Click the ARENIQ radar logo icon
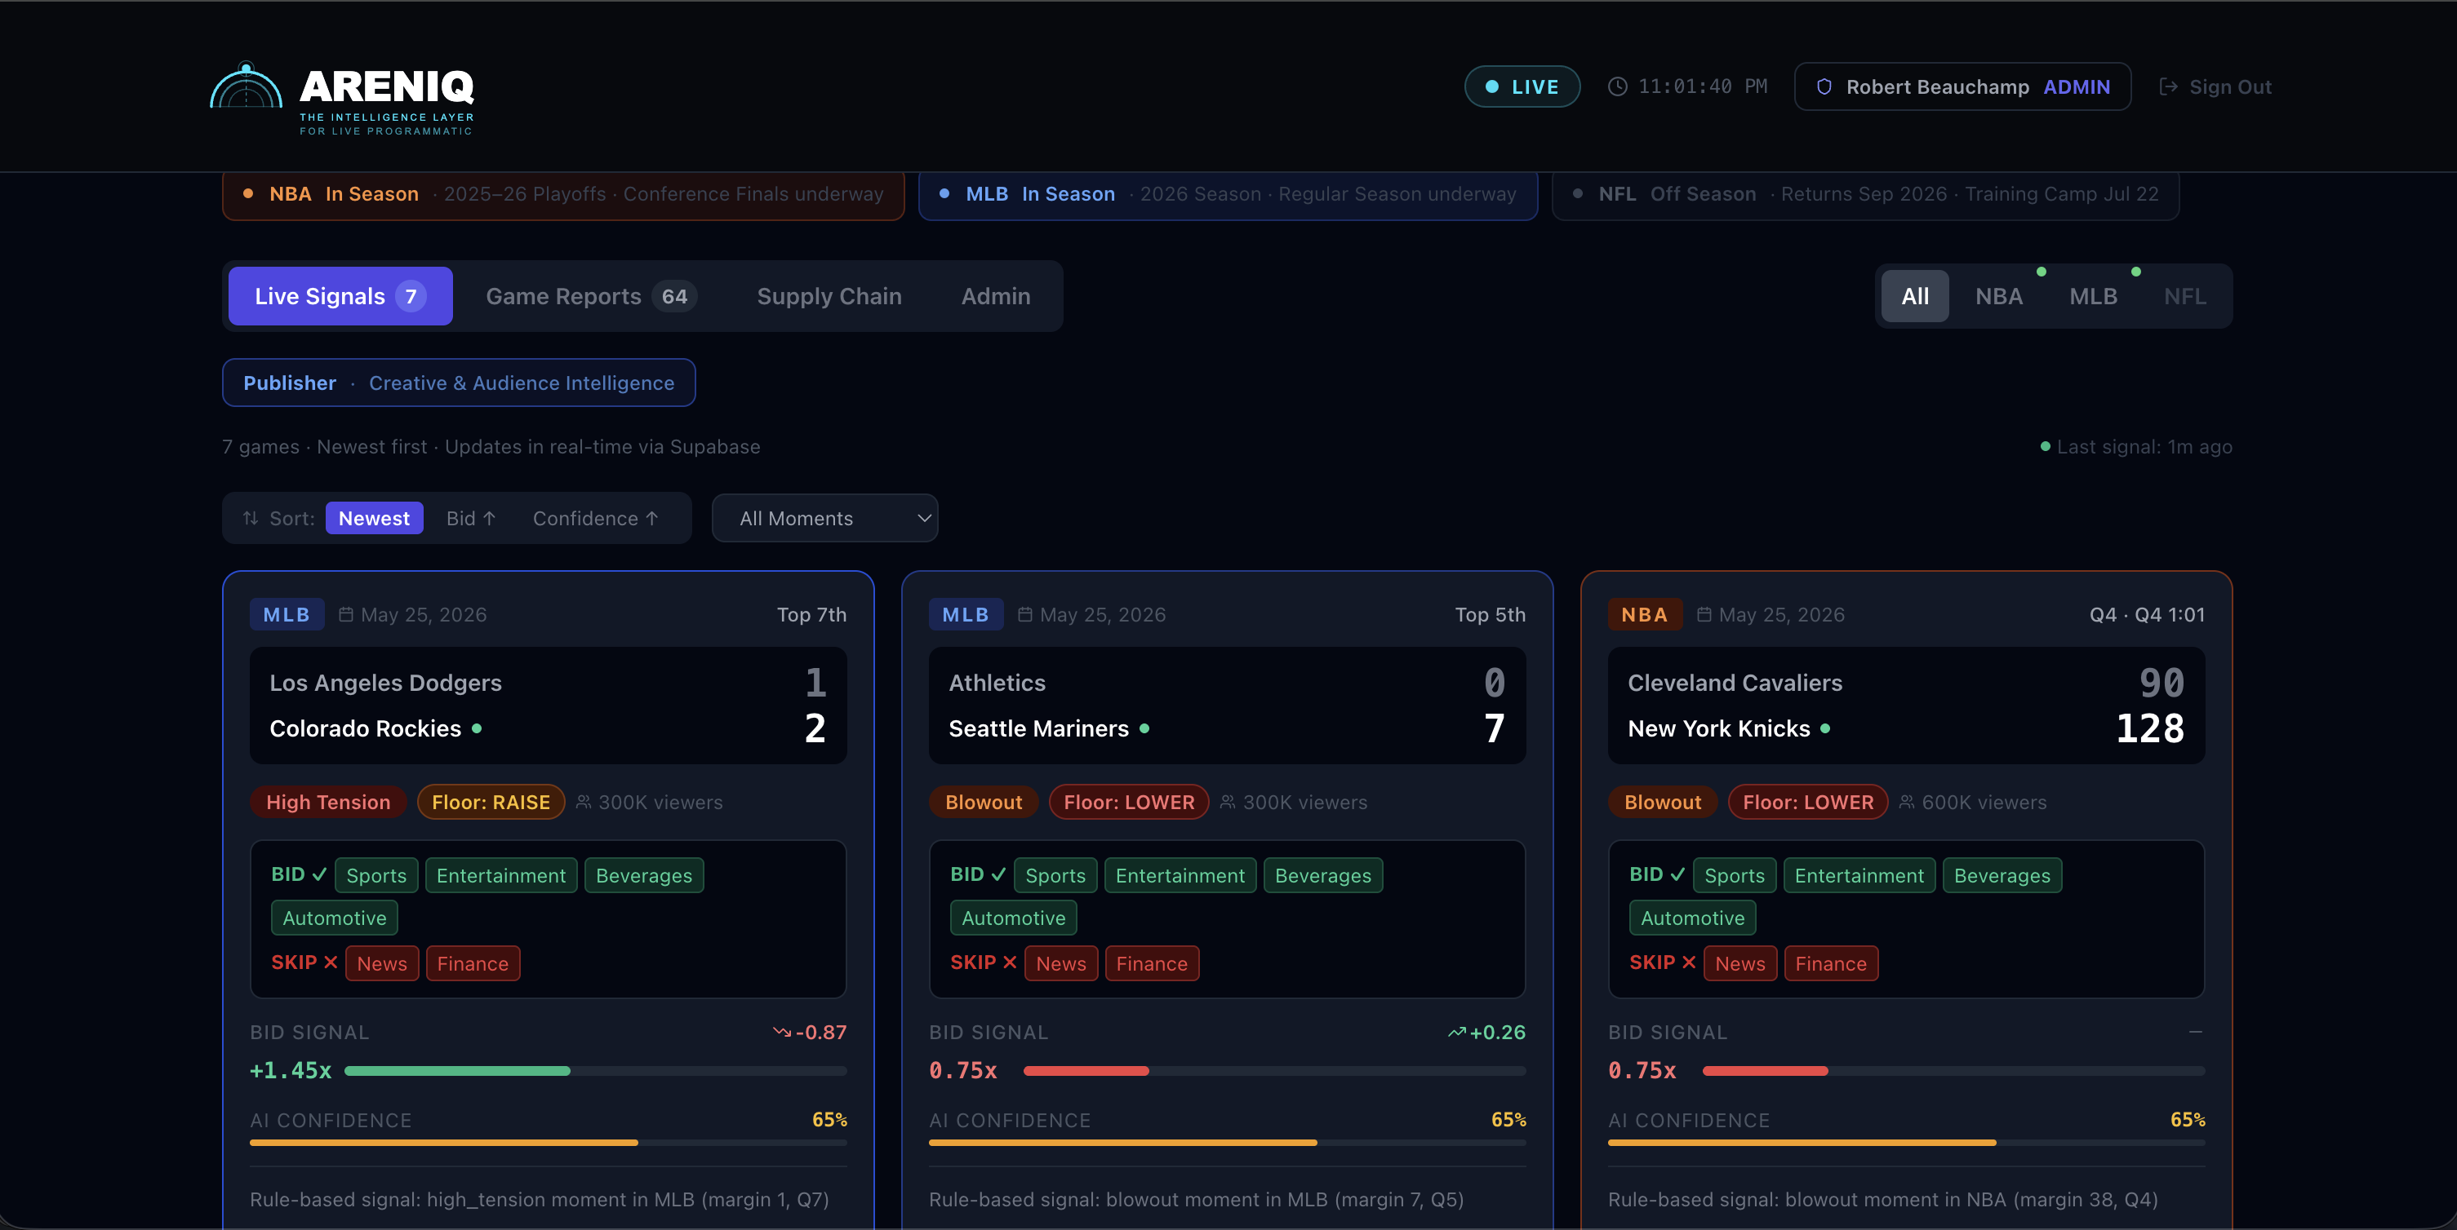 pos(246,86)
